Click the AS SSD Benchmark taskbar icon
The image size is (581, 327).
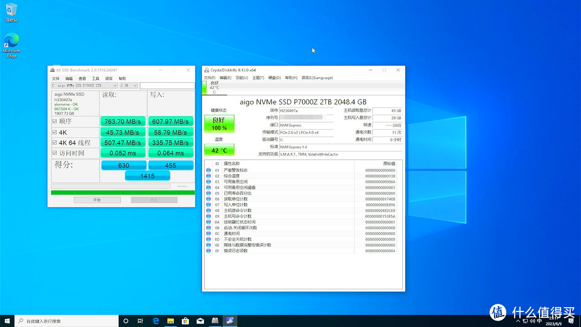click(x=215, y=321)
